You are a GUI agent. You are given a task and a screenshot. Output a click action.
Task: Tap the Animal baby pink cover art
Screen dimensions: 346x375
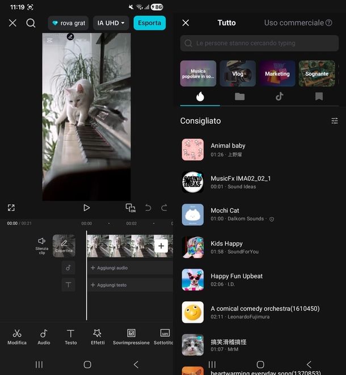click(193, 150)
